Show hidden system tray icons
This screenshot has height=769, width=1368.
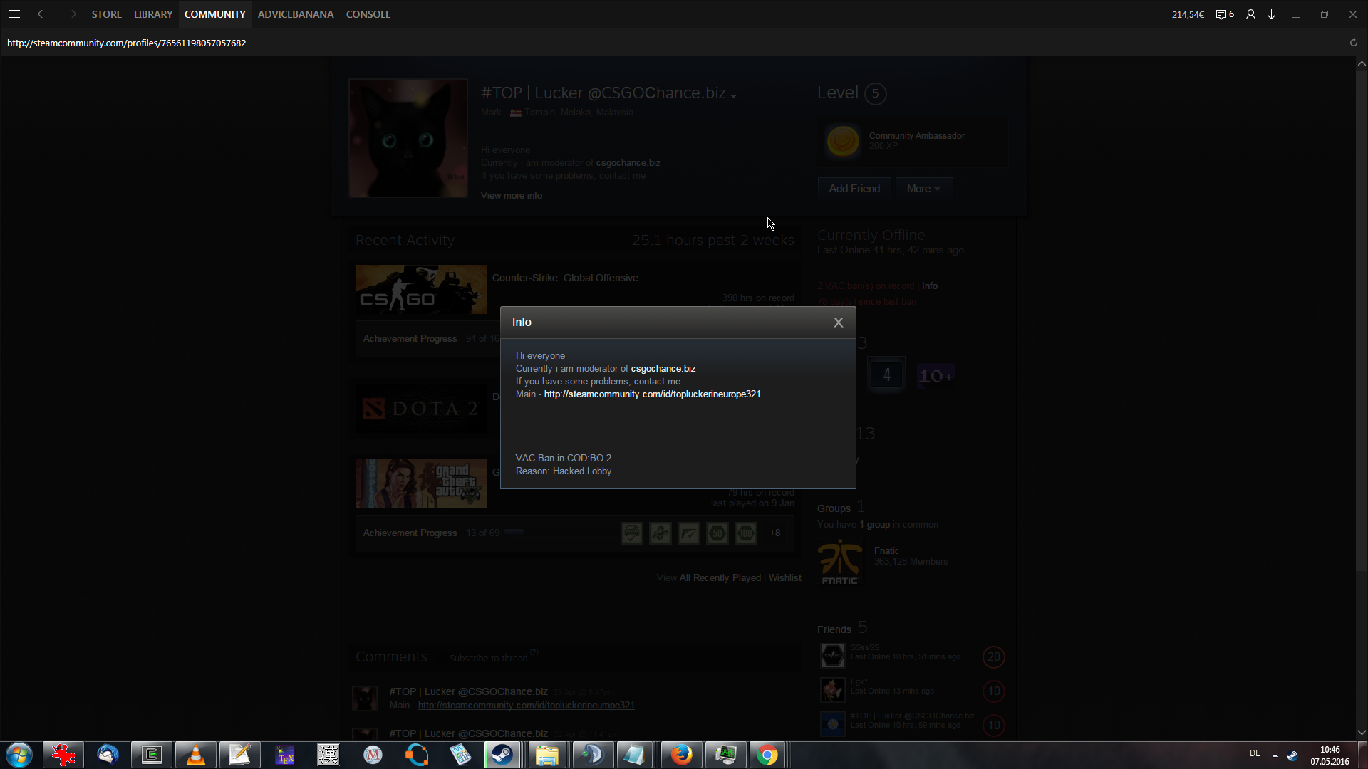click(x=1275, y=755)
